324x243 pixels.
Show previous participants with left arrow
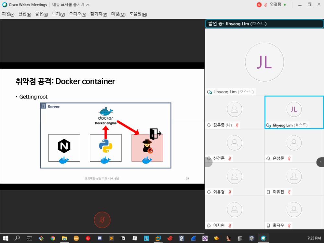(x=208, y=162)
